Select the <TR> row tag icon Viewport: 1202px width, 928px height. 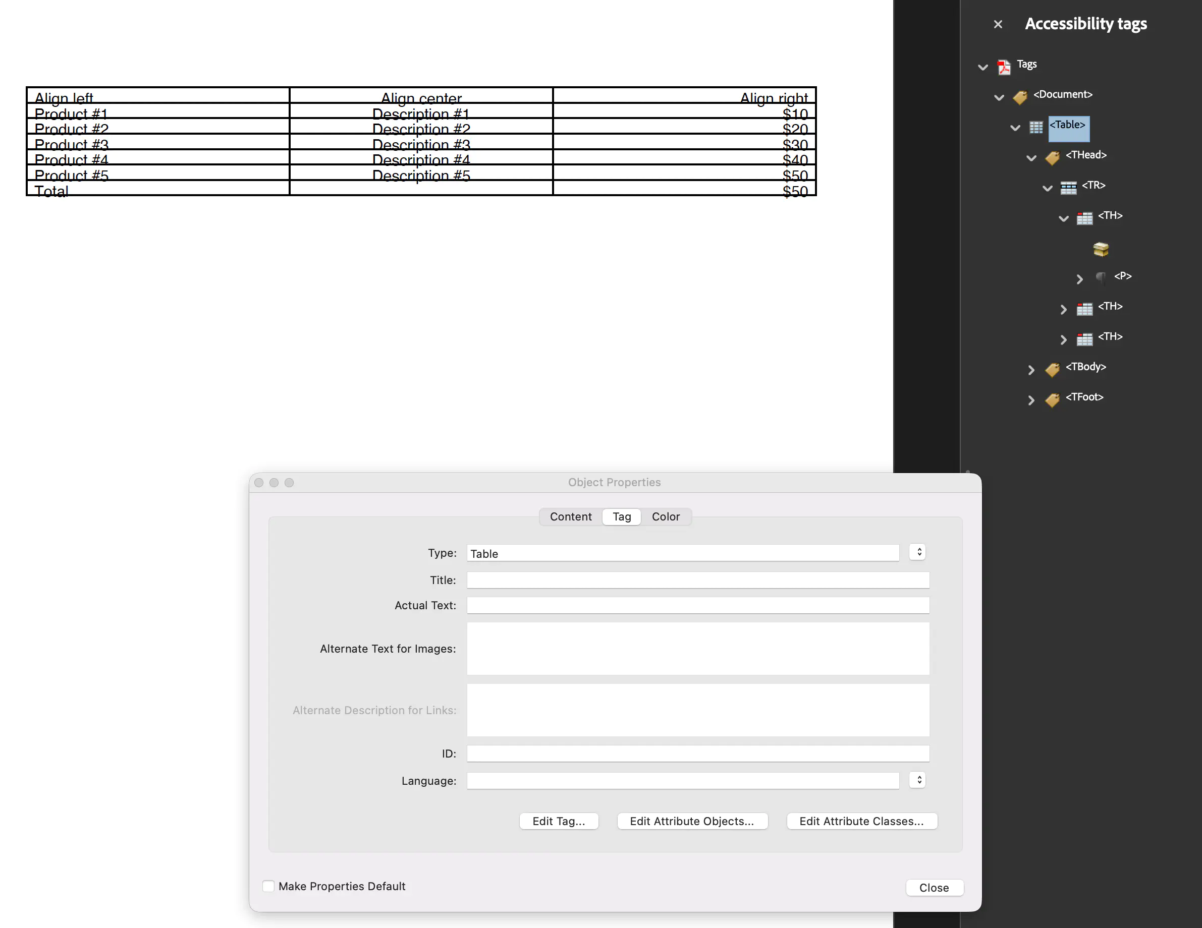pyautogui.click(x=1069, y=187)
